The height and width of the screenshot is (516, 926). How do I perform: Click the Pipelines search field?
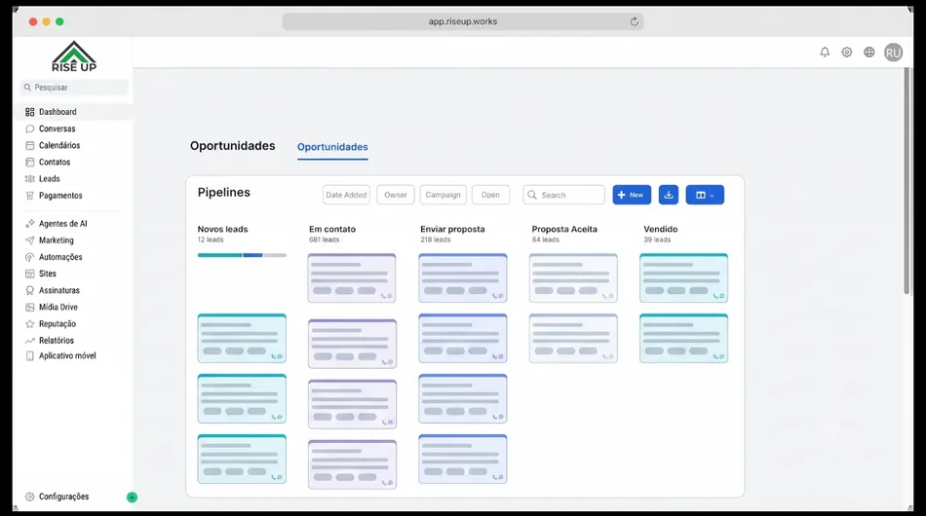coord(564,195)
